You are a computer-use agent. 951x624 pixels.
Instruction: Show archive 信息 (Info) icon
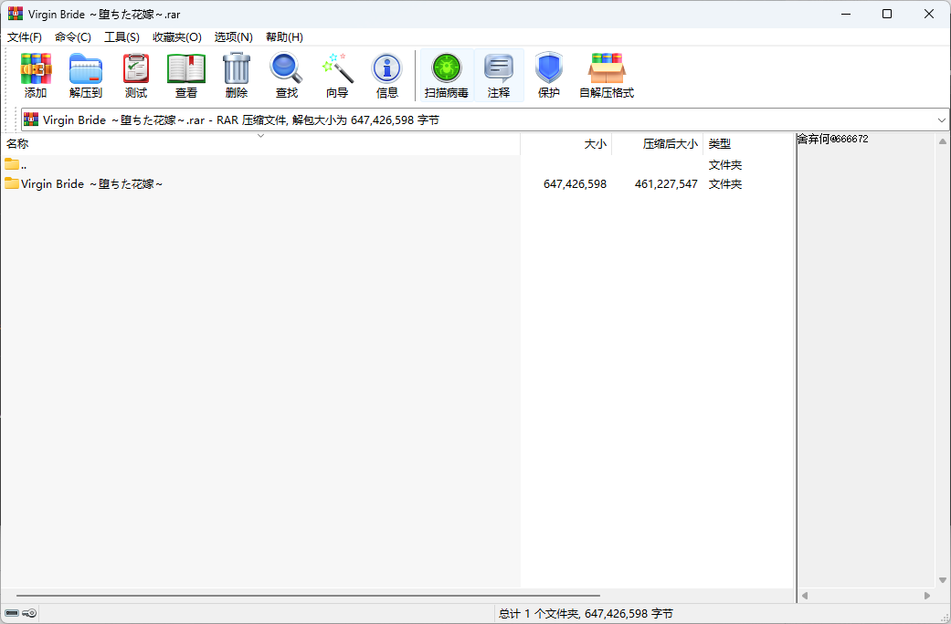(387, 69)
